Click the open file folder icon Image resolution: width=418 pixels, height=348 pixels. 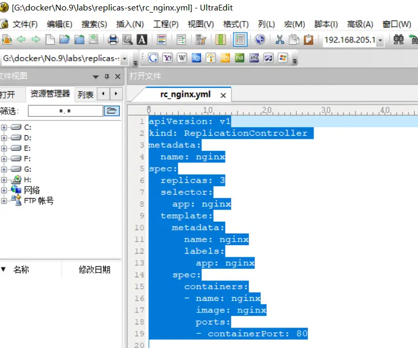(64, 40)
